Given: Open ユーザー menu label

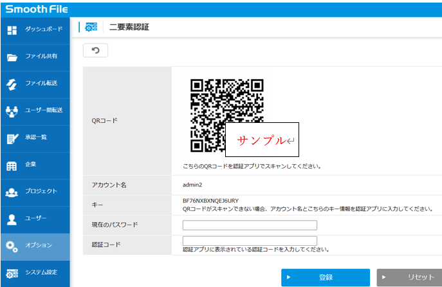Looking at the screenshot, I should pos(36,218).
